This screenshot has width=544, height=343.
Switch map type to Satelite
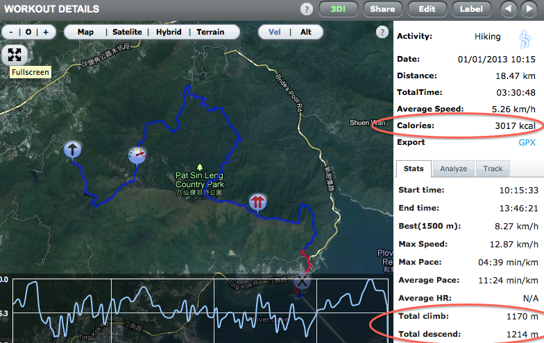pos(127,32)
